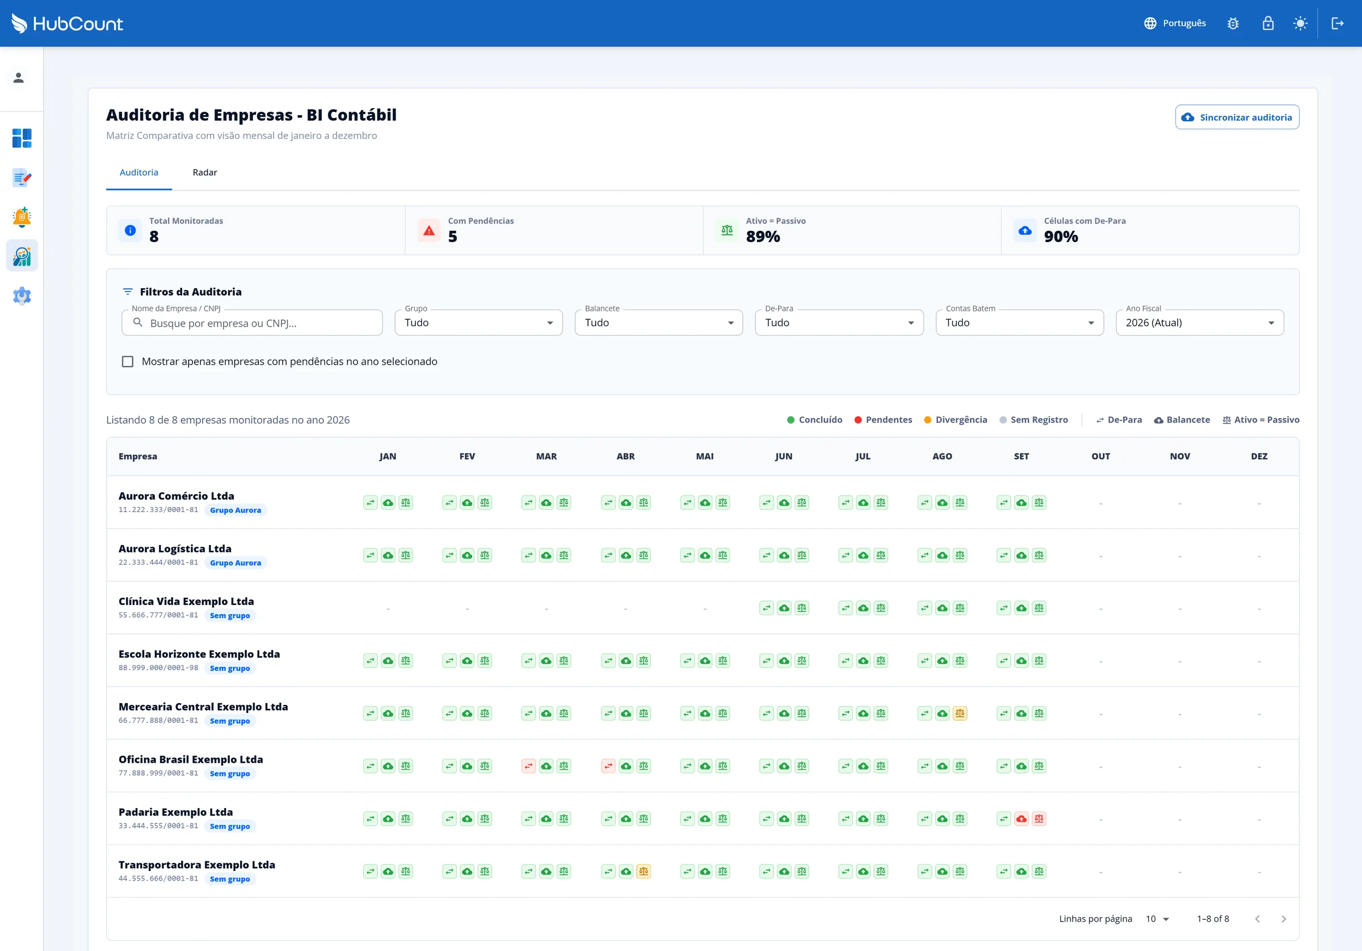The width and height of the screenshot is (1362, 951).
Task: Click Escola Horizonte Exemplo Ltda company name
Action: (199, 654)
